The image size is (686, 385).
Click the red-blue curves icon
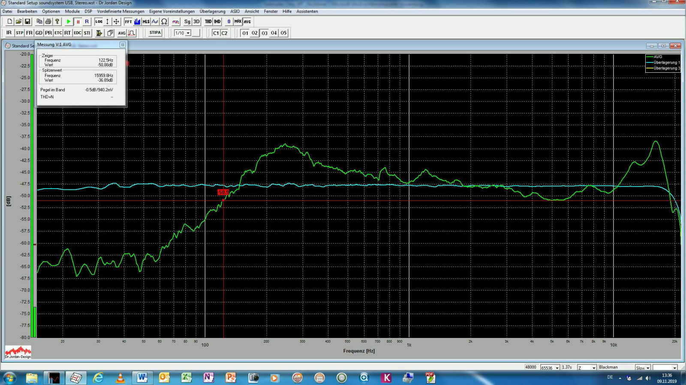pyautogui.click(x=176, y=21)
